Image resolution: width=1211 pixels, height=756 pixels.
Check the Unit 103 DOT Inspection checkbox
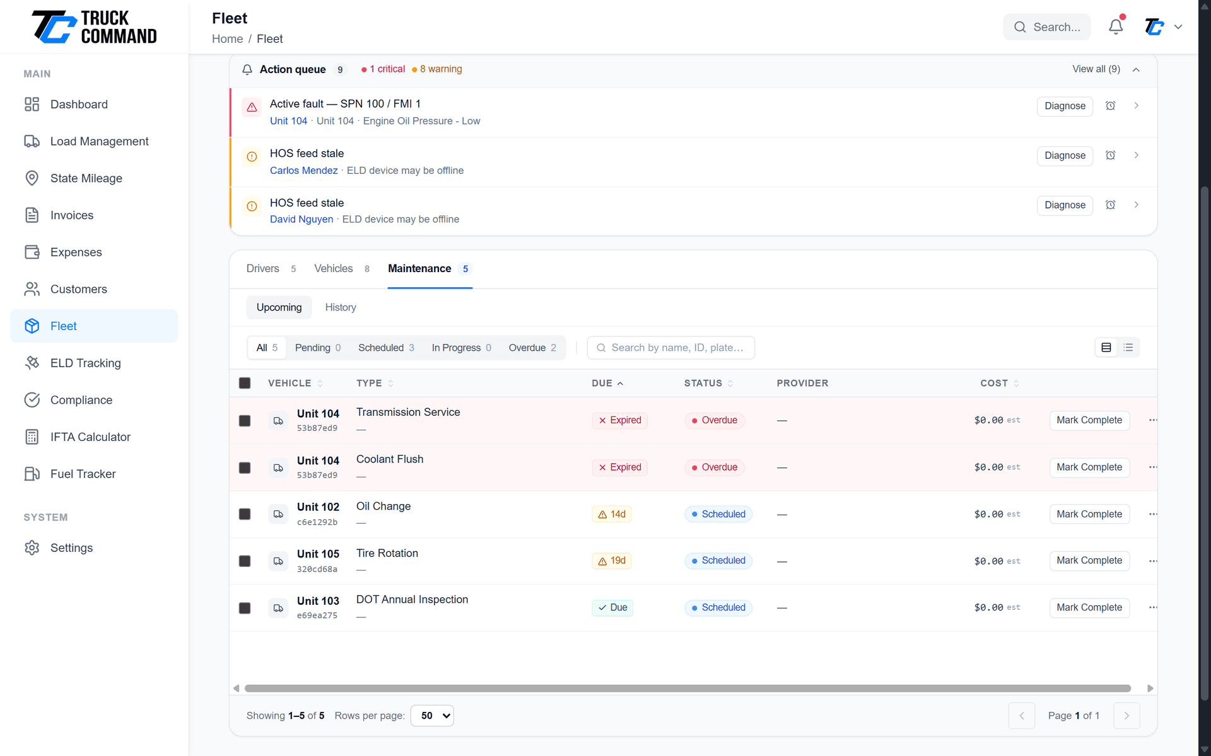point(245,608)
